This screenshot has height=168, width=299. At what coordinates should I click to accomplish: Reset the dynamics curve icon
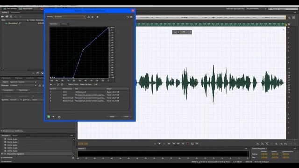click(x=62, y=84)
